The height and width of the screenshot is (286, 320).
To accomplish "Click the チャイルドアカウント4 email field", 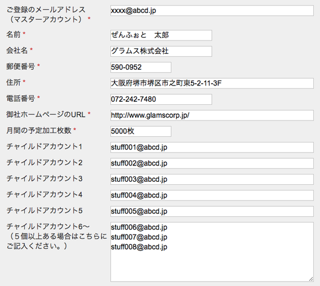I will 212,195.
